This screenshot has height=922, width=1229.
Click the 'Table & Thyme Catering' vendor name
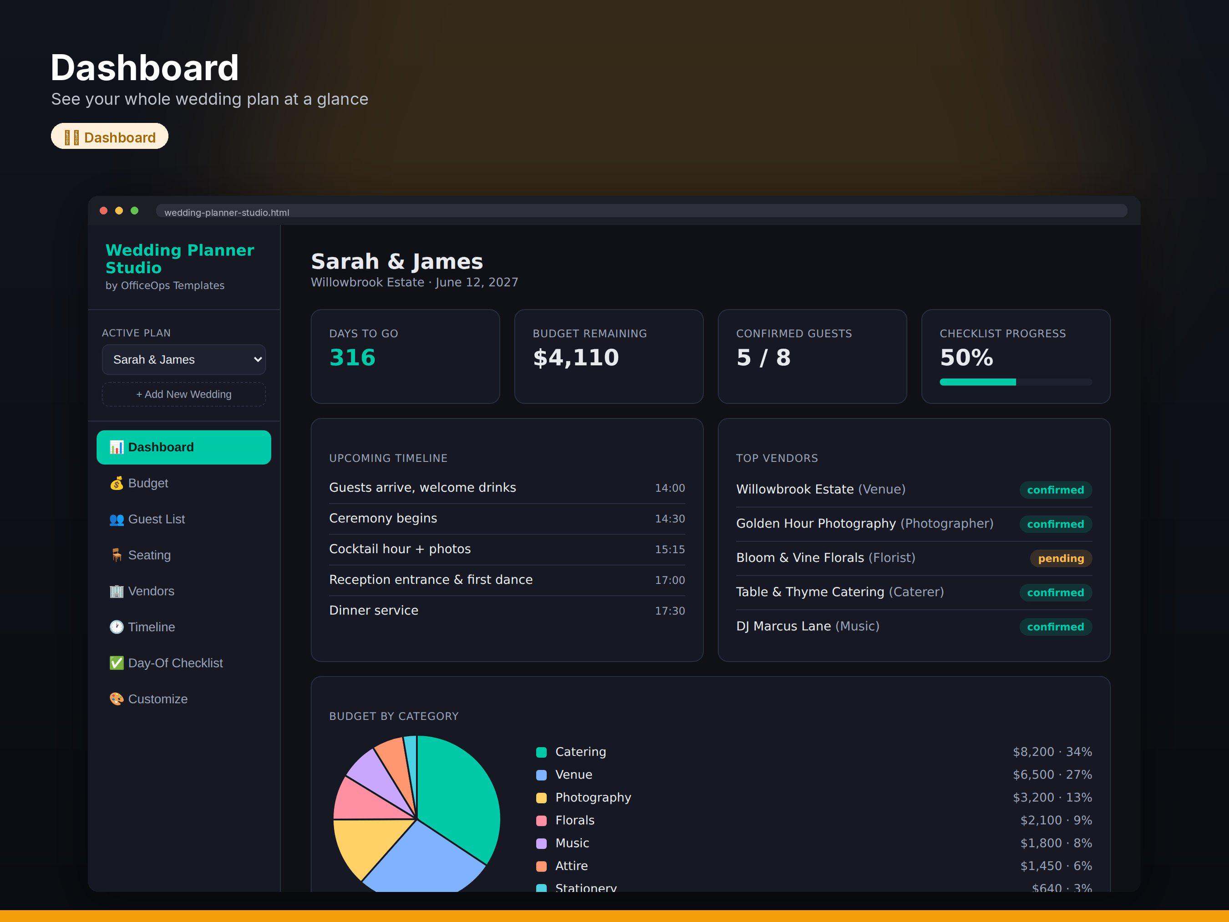point(810,592)
